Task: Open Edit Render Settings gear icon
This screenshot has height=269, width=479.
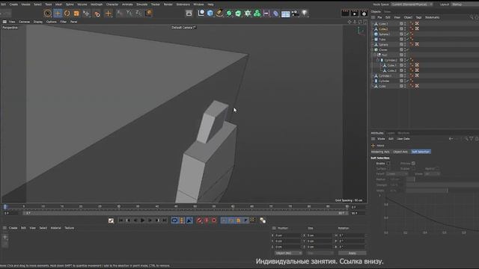Action: coord(364,13)
